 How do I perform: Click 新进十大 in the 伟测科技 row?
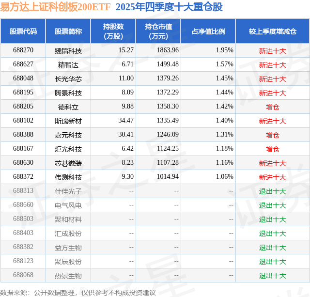pyautogui.click(x=273, y=177)
